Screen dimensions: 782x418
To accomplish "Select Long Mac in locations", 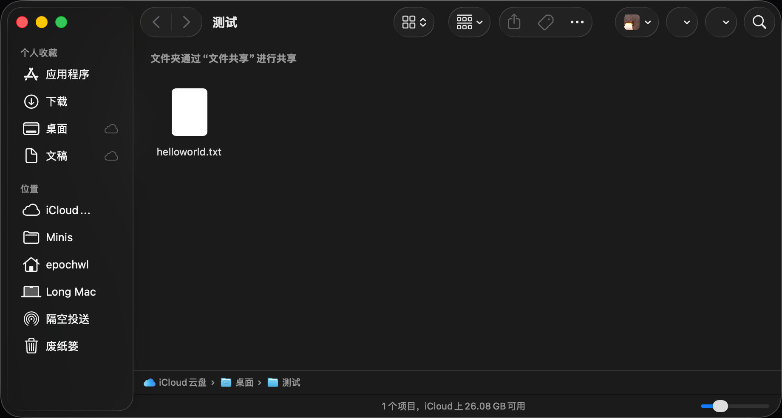I will click(x=71, y=292).
